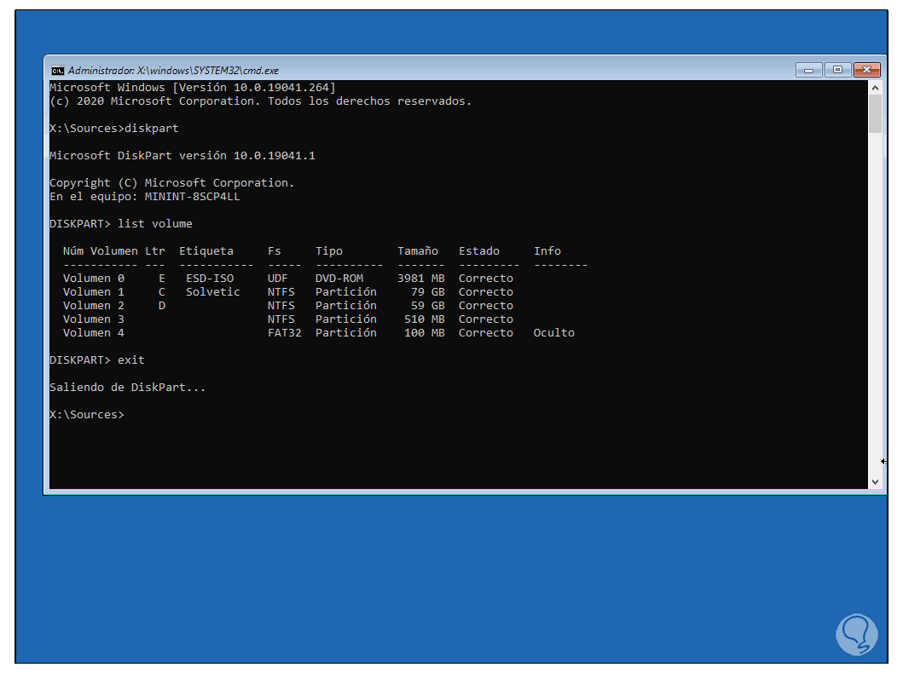The image size is (903, 673).
Task: Click the empty scrollbar track below thumb
Action: click(x=875, y=305)
